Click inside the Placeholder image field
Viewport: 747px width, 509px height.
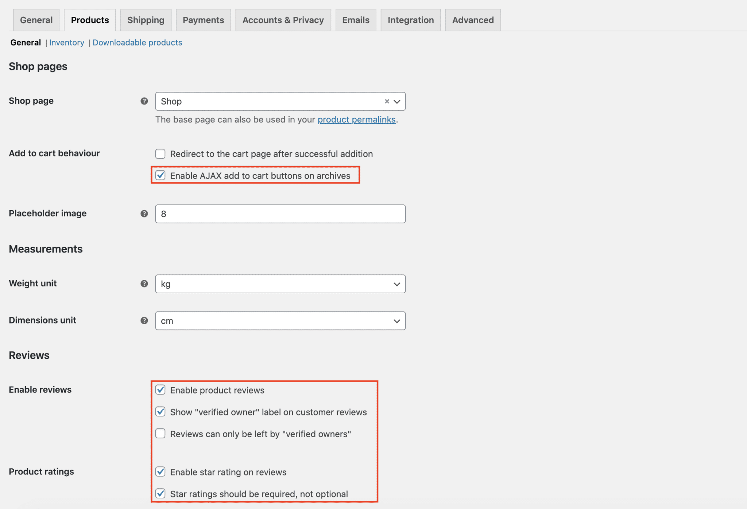280,214
